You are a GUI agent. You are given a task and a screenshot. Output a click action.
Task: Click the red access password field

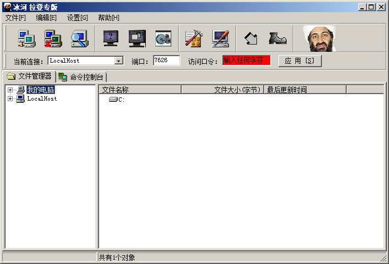246,61
